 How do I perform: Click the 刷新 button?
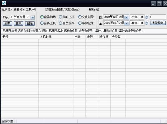point(7,23)
